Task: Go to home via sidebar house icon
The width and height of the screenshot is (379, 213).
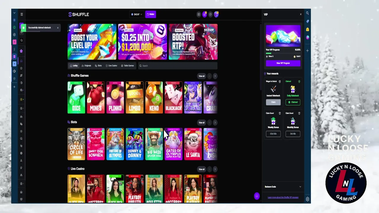Action: [21, 61]
